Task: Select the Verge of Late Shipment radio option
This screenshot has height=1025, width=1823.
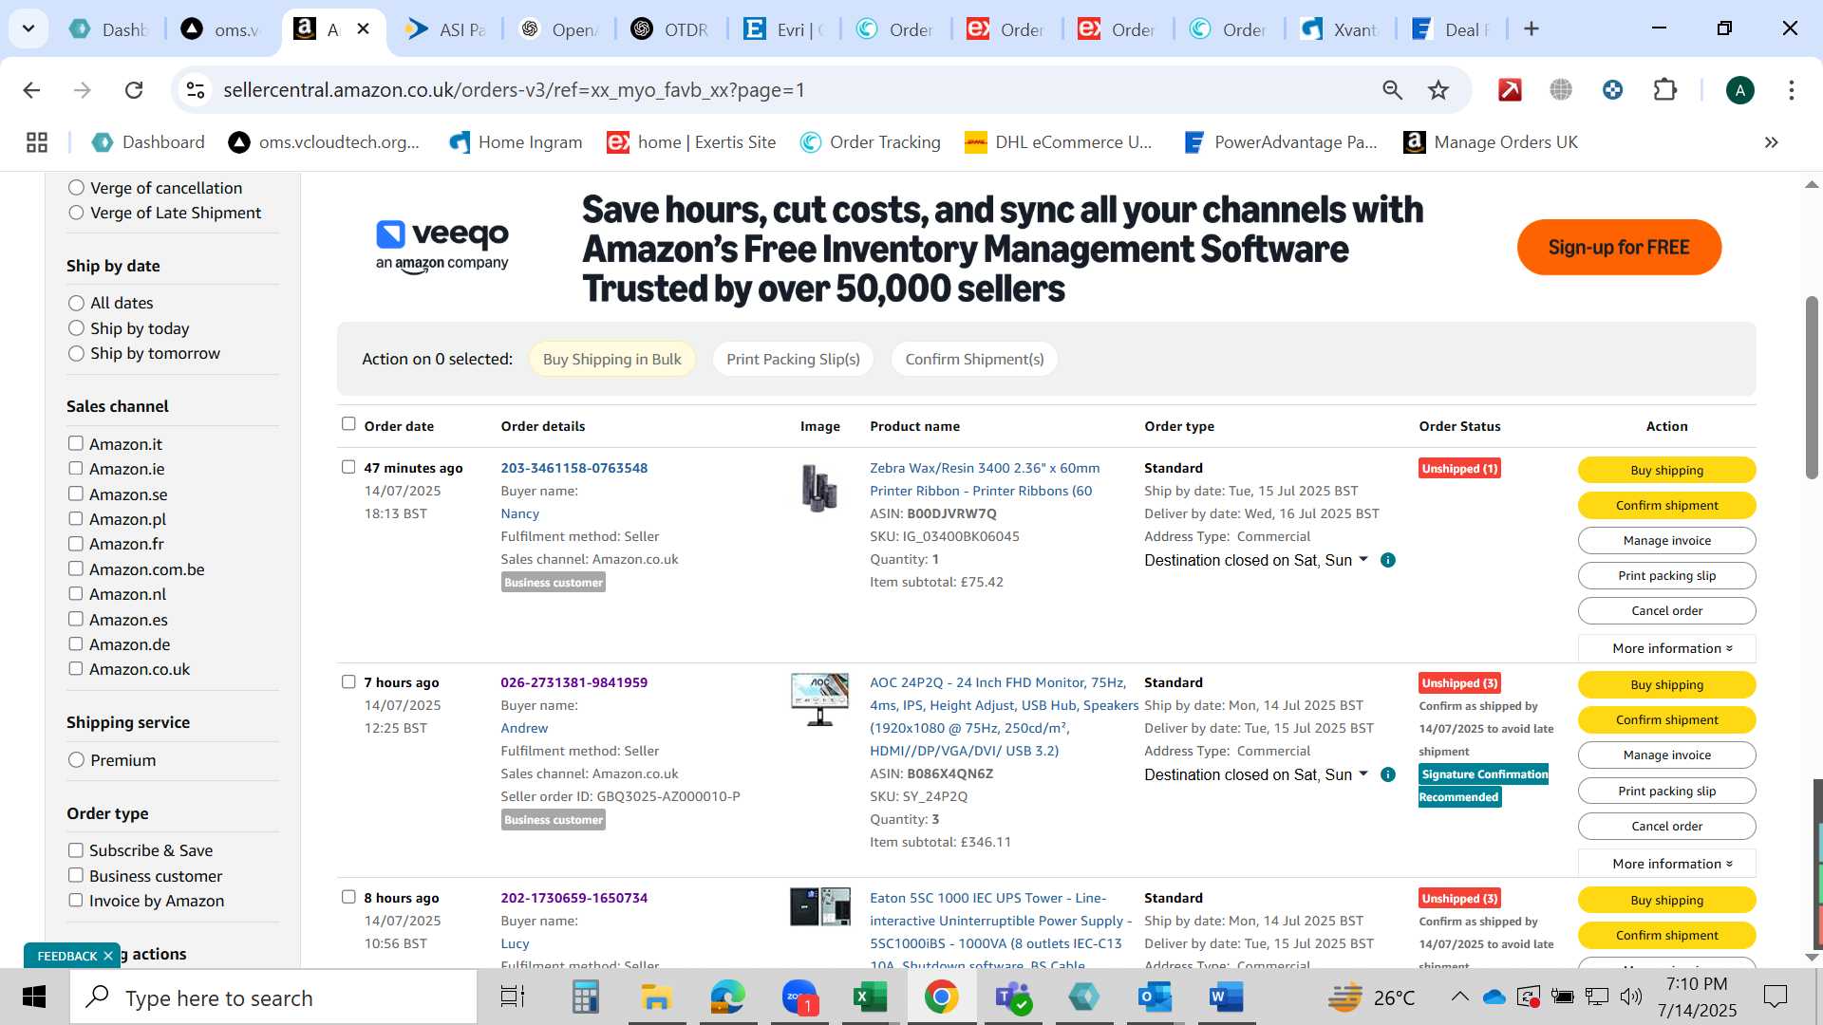Action: click(x=76, y=213)
